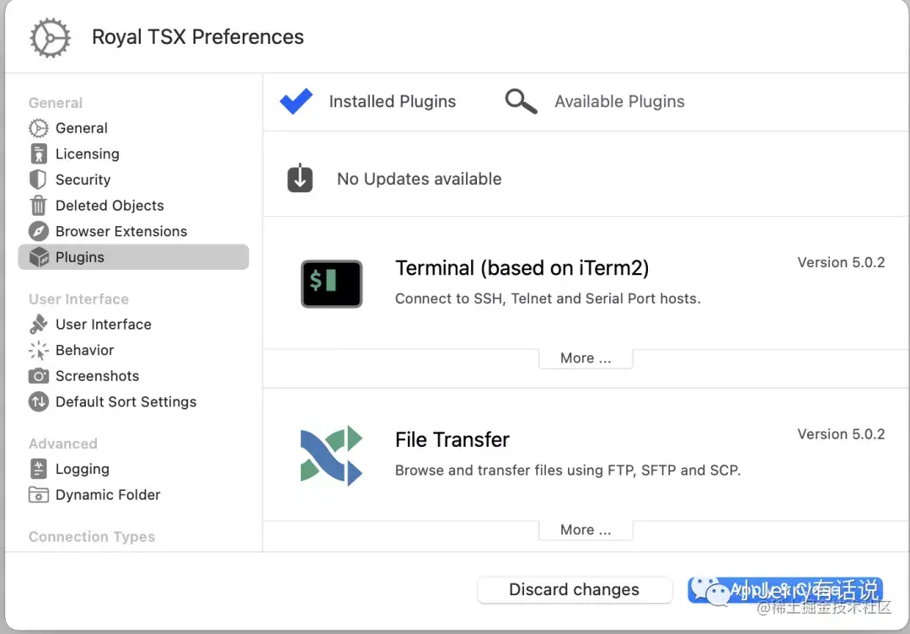The height and width of the screenshot is (634, 910).
Task: Click the blue apply button
Action: (785, 589)
